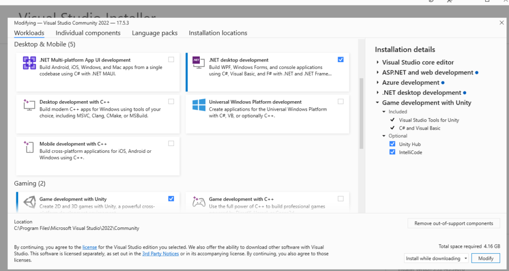
Task: Click the Game development with C++ gamepad icon
Action: 199,202
